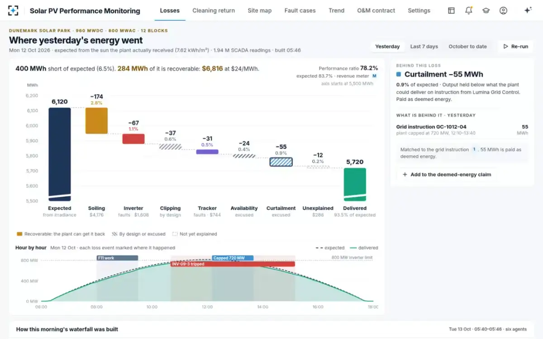Open the O&M contract tab
543x339 pixels.
coord(376,10)
